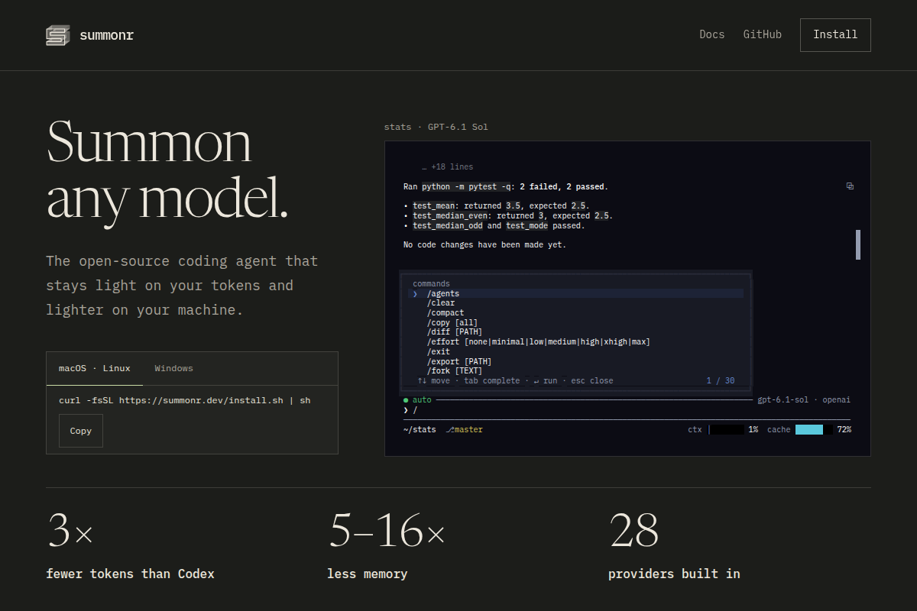This screenshot has width=917, height=611.
Task: Click Copy to copy install command
Action: click(81, 431)
